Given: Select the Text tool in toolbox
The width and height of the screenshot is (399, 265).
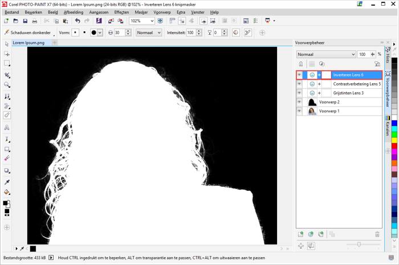Looking at the screenshot, I should (7, 128).
